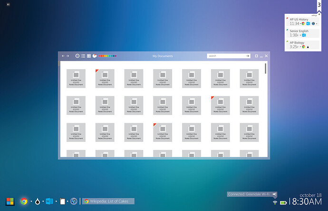The height and width of the screenshot is (211, 328).
Task: Open the pie-shaped color tag icon
Action: click(x=95, y=56)
